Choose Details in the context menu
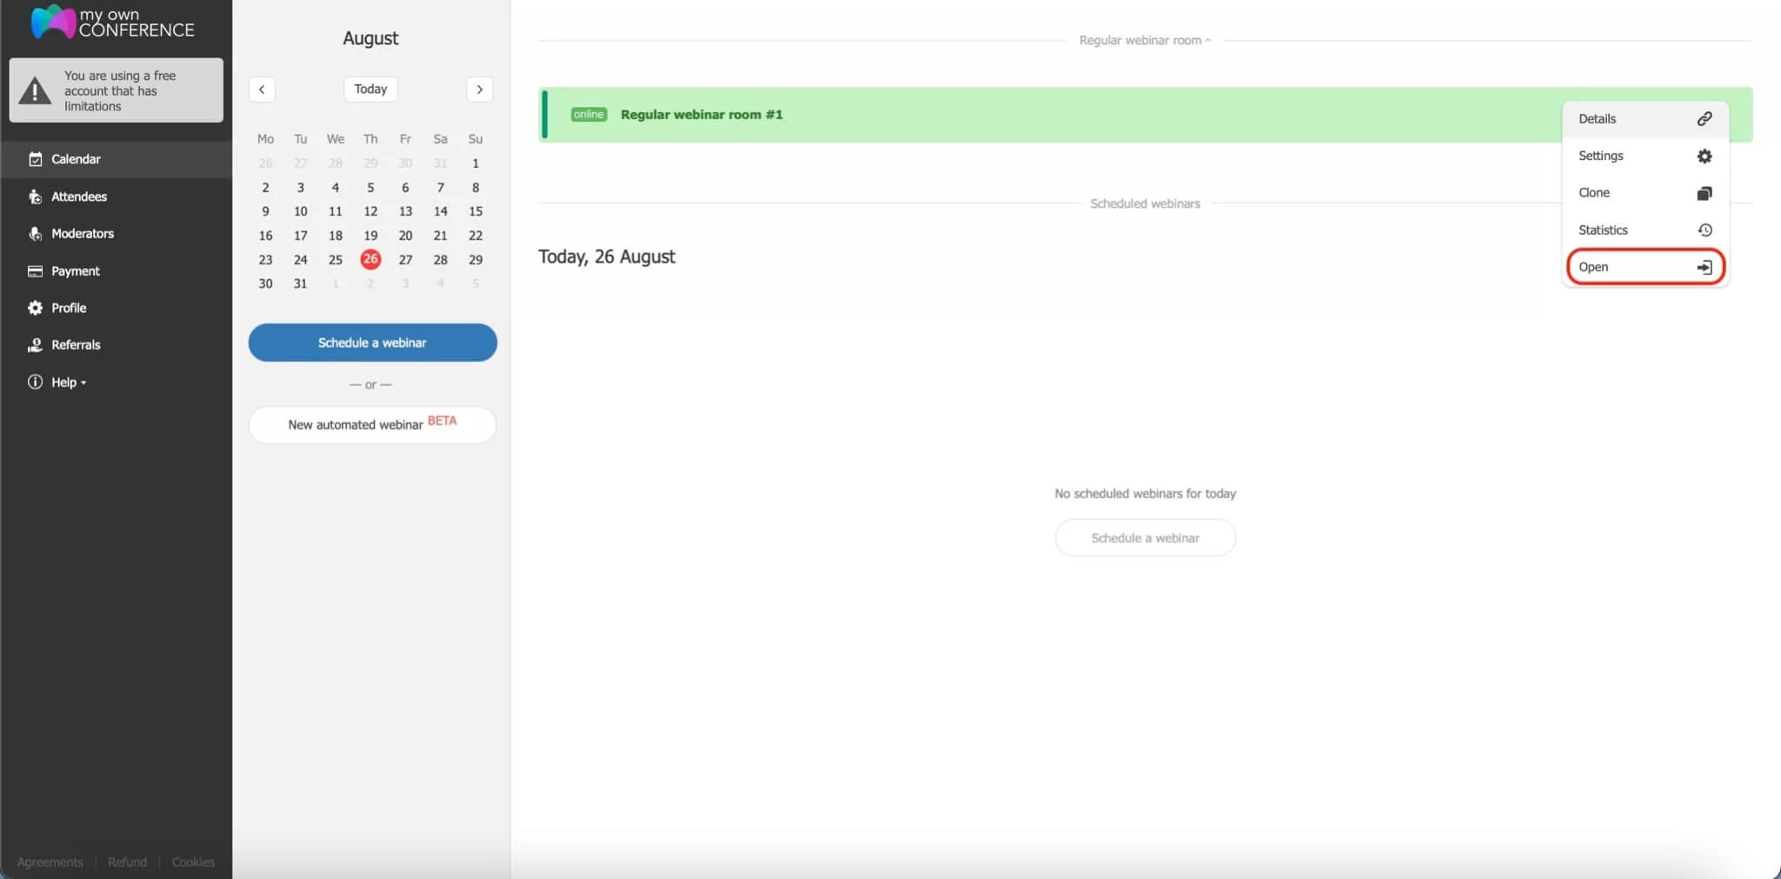The width and height of the screenshot is (1781, 879). pyautogui.click(x=1597, y=118)
